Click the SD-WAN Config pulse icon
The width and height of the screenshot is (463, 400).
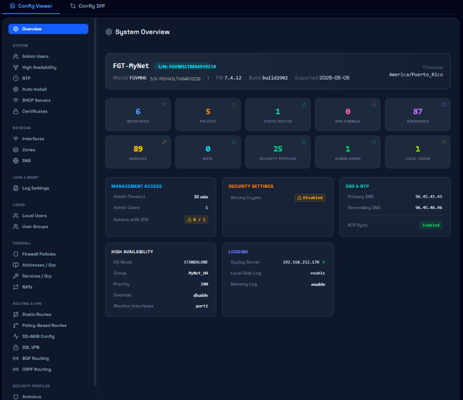coord(16,336)
